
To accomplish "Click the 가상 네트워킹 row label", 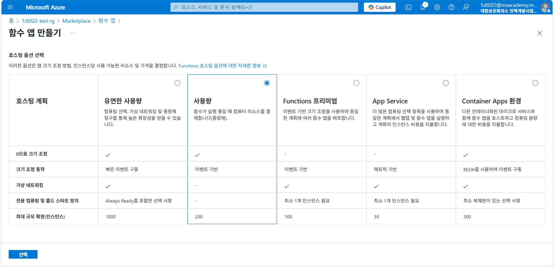I will tap(30, 185).
